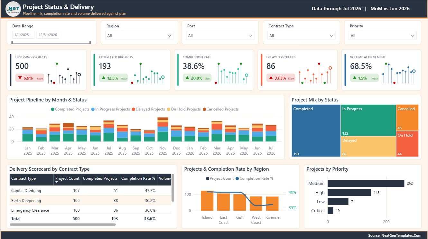The width and height of the screenshot is (428, 239).
Task: Click the green up-arrow on Completed Projects badge
Action: 104,78
